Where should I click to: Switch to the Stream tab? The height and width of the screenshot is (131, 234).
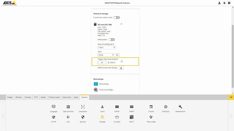pyautogui.click(x=19, y=97)
